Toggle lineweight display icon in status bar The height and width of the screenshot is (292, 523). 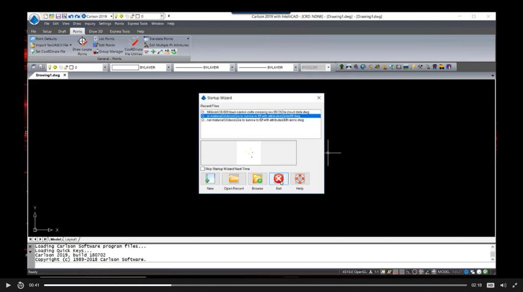(x=434, y=272)
